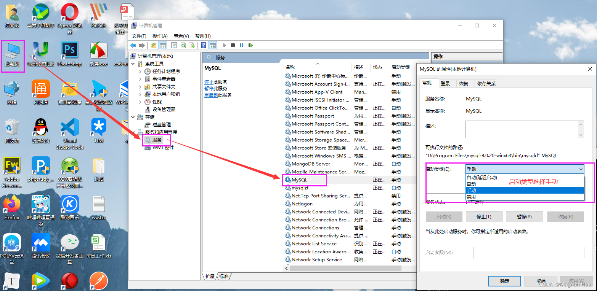Open the 文件(F) menu
The height and width of the screenshot is (291, 597).
tap(139, 36)
